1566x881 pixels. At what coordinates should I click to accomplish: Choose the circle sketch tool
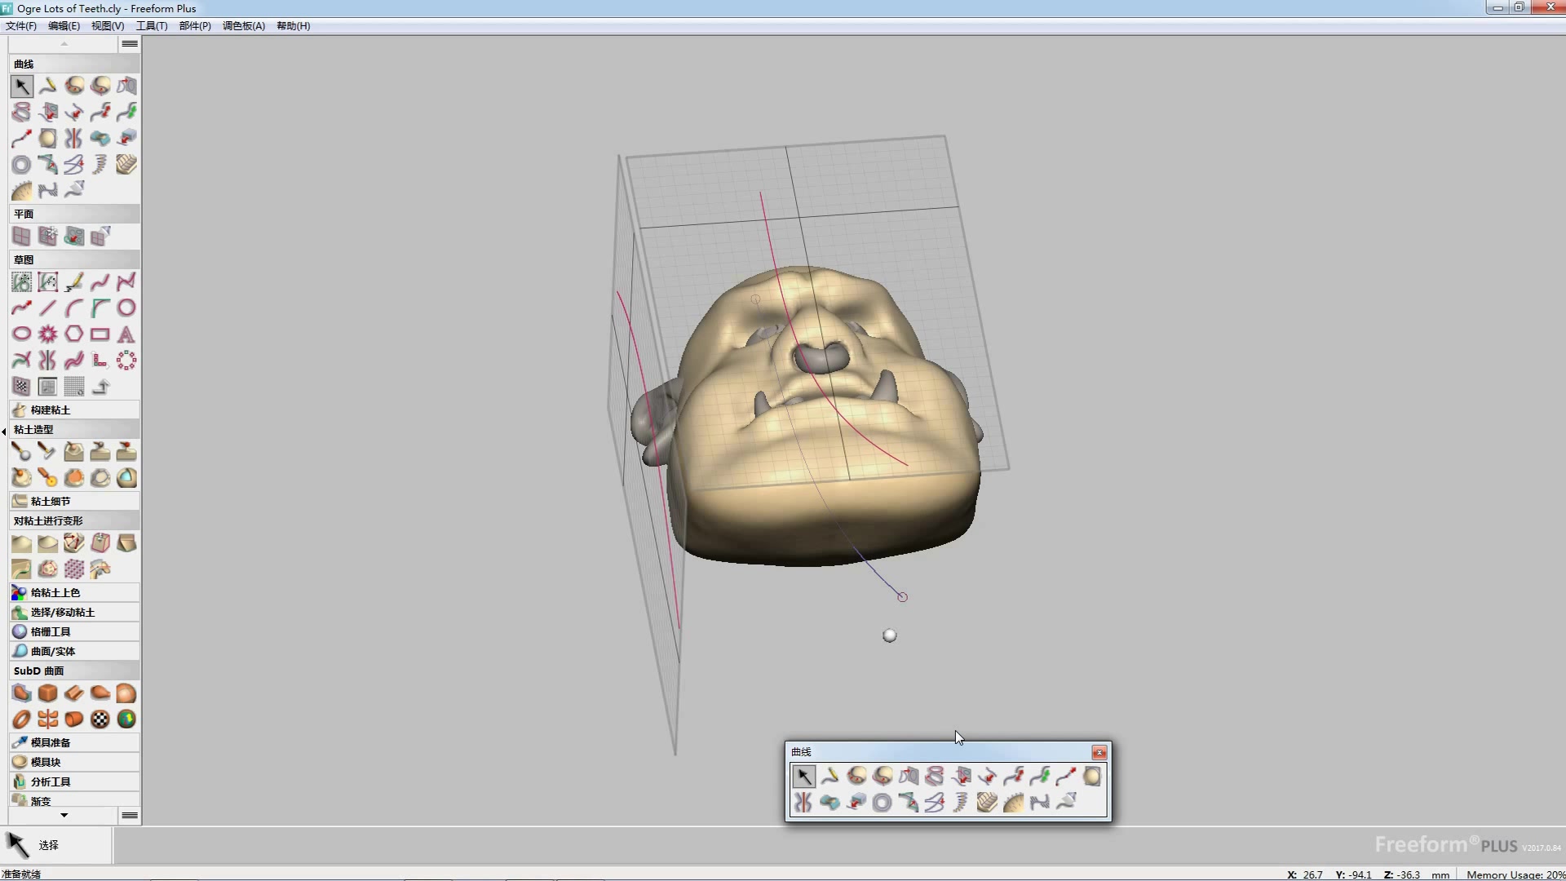click(126, 308)
